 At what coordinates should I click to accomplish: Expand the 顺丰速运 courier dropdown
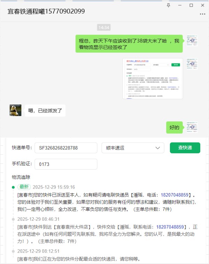(133, 148)
